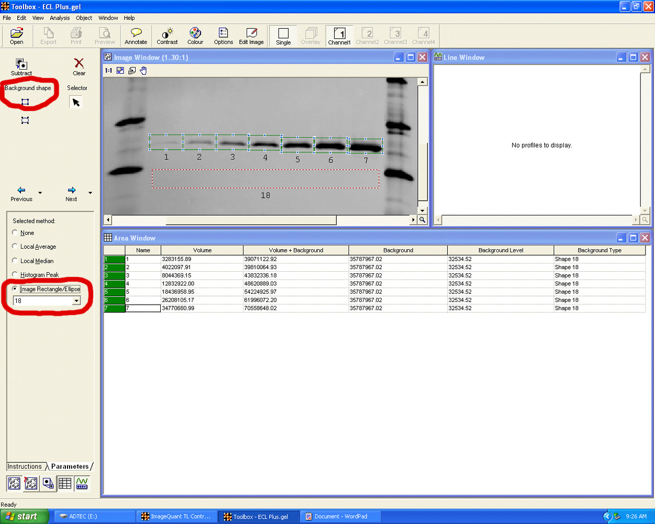The image size is (655, 524).
Task: Open a gel file with the Open tool
Action: tap(16, 36)
